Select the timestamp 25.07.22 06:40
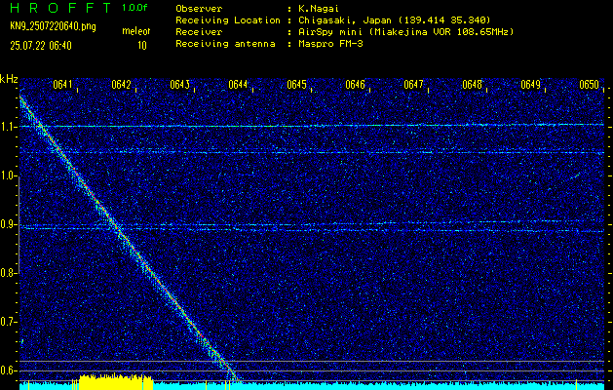 [x=41, y=46]
